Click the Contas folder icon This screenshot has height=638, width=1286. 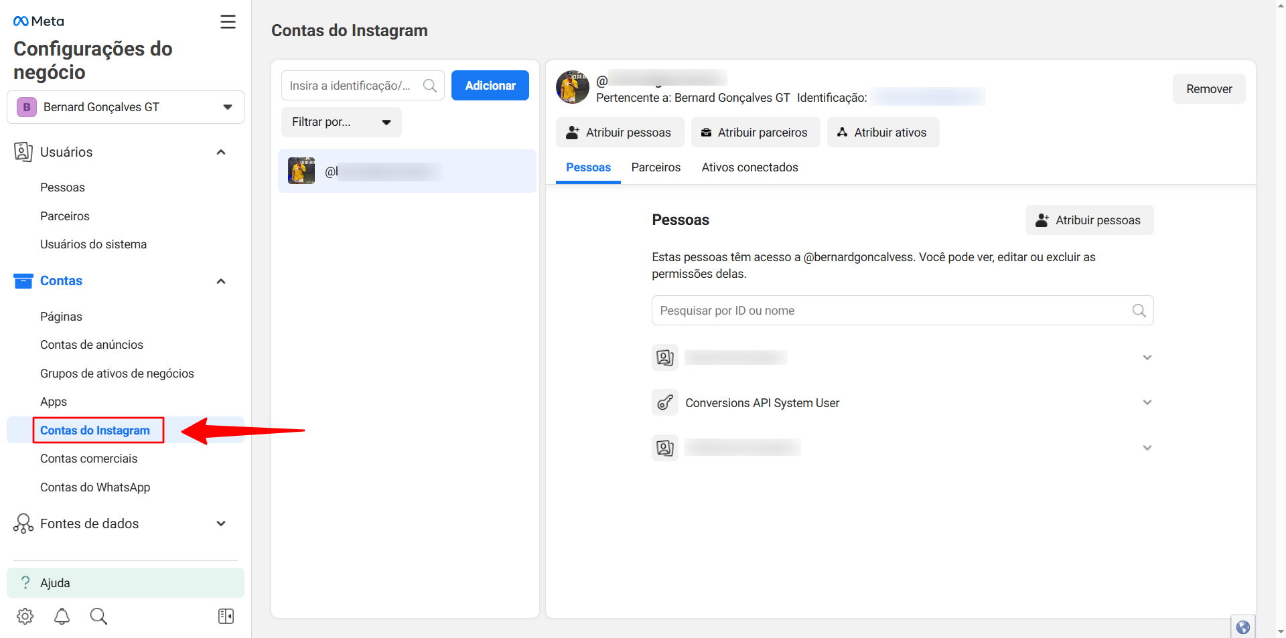click(x=23, y=281)
